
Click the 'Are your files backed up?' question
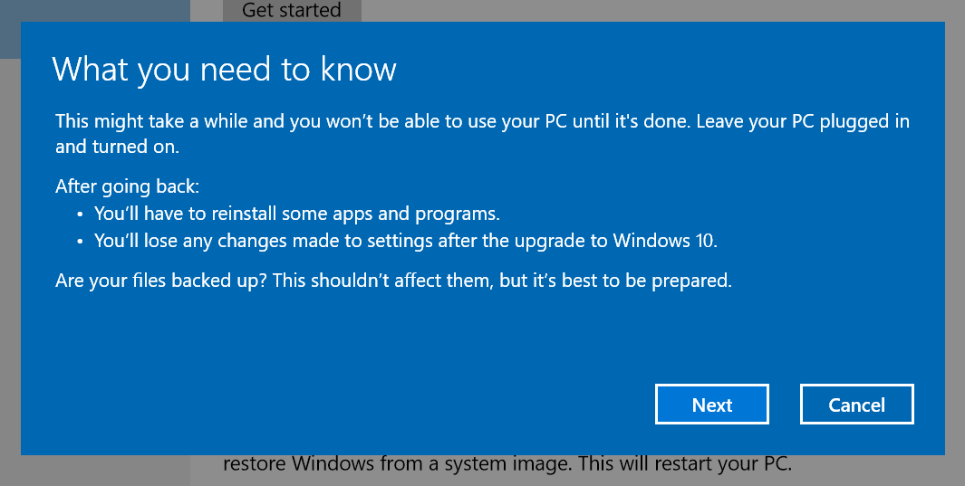coord(161,281)
